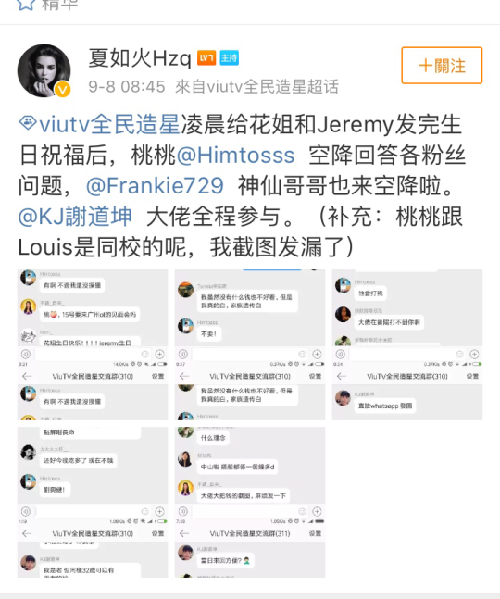The width and height of the screenshot is (500, 599).
Task: Open the fifth screenshot thumbnail with 什么理念
Action: 250,502
